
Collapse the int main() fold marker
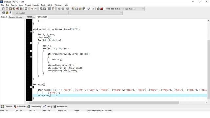pos(31,87)
